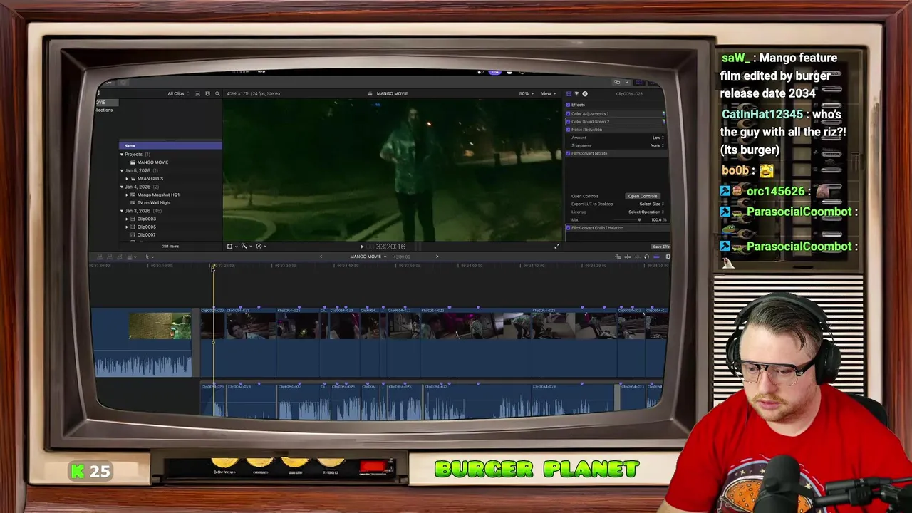Select the arrow tool in timeline toolbar
The height and width of the screenshot is (513, 912).
coord(147,256)
